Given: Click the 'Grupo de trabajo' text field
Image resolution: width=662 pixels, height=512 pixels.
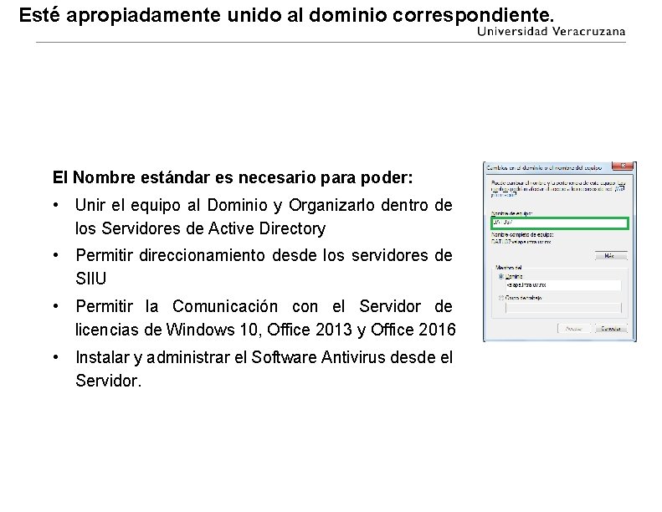Looking at the screenshot, I should tap(563, 308).
